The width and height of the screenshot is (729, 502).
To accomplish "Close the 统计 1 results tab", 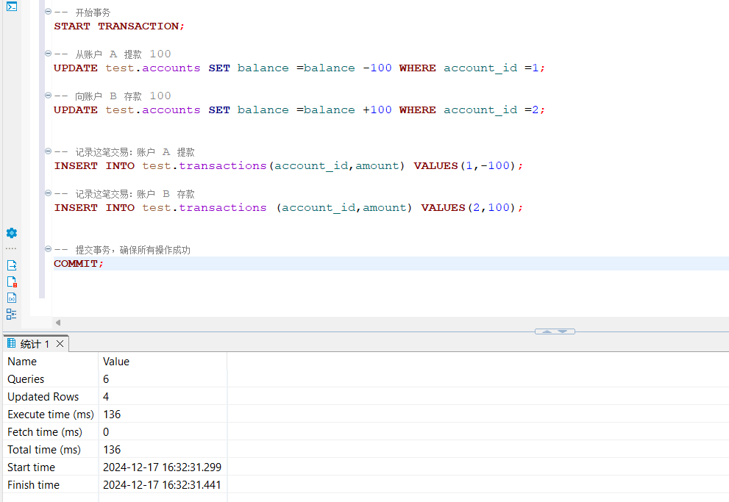I will click(60, 344).
